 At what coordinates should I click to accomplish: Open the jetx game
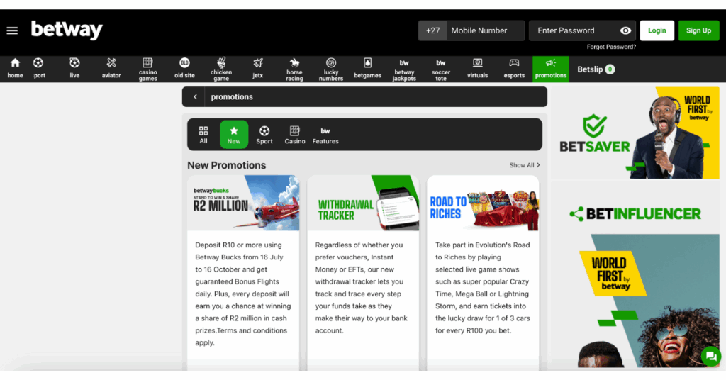pos(258,69)
